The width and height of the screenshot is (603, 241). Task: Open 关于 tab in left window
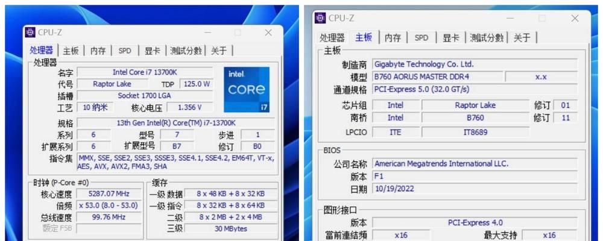[219, 51]
